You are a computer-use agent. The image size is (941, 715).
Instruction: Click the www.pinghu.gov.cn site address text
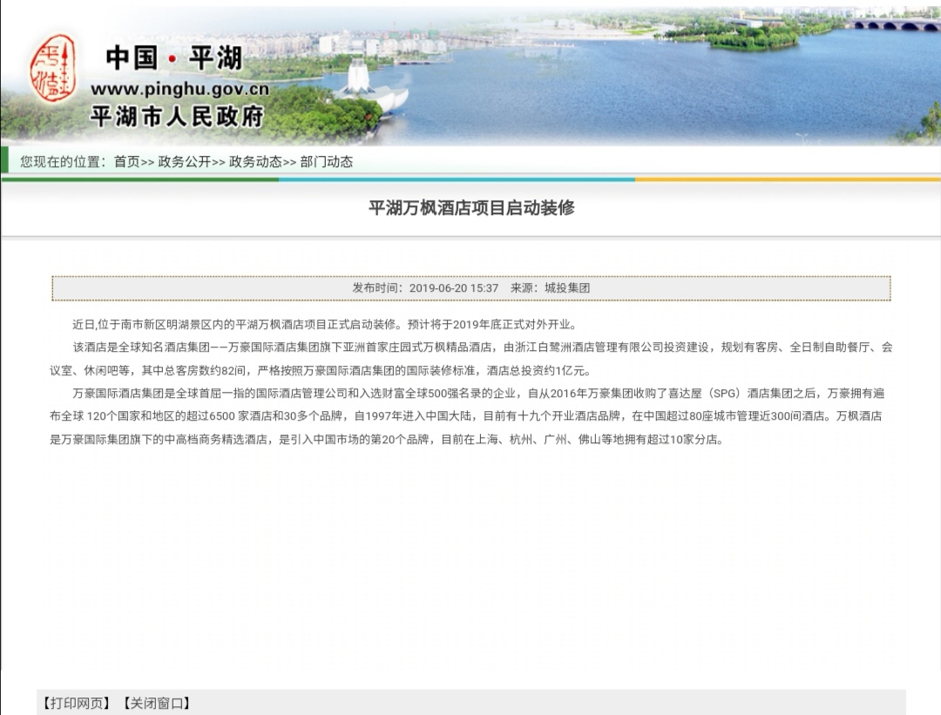[180, 90]
